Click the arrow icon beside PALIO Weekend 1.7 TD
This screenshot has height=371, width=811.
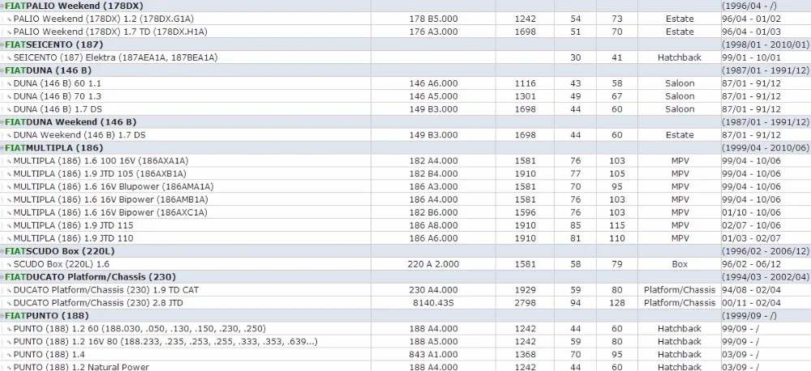click(9, 32)
